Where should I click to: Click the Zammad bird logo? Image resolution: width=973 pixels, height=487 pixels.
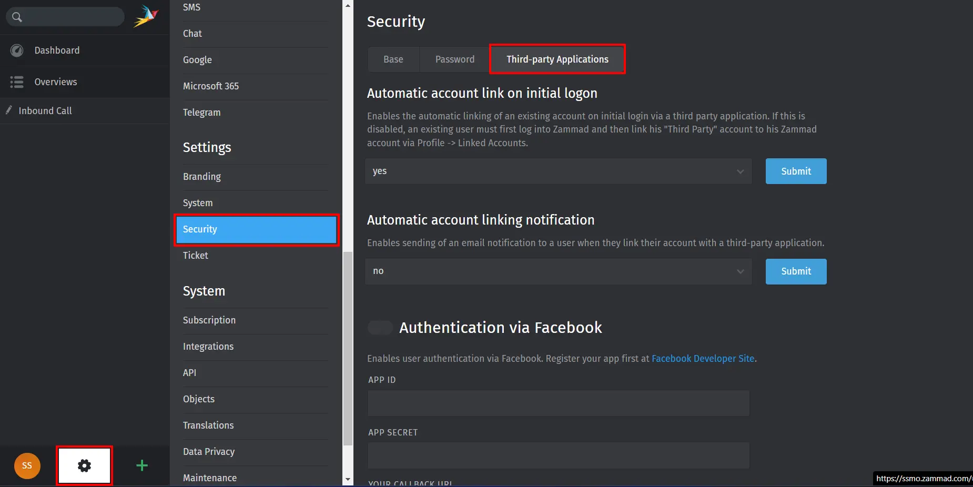146,16
